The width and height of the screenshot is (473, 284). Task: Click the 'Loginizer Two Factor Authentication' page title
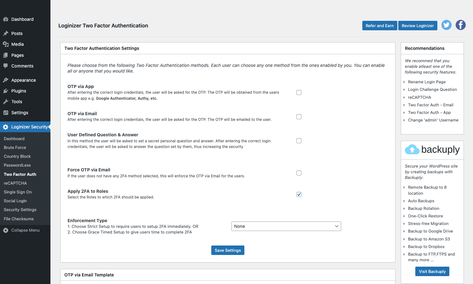[103, 26]
